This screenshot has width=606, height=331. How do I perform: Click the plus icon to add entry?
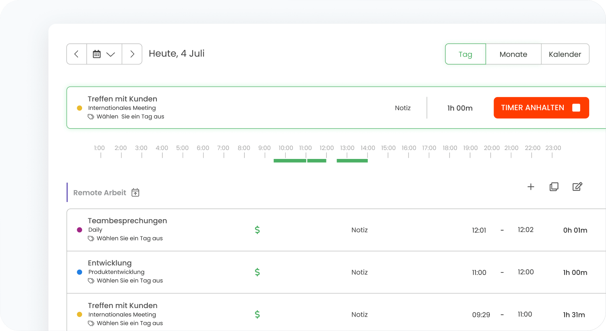coord(531,187)
